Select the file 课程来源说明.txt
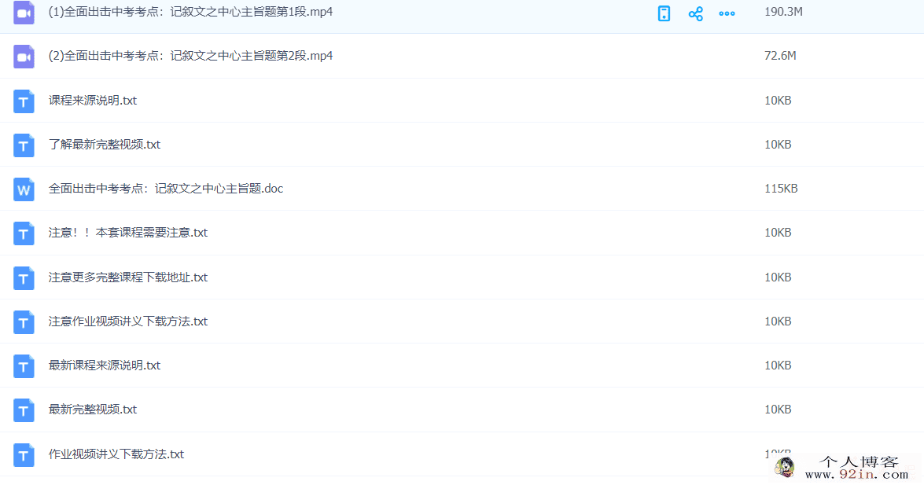Screen dimensions: 924x485 (93, 100)
